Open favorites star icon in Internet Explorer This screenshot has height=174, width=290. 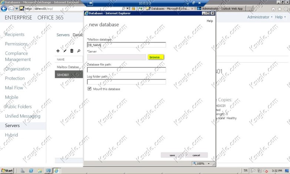point(280,9)
